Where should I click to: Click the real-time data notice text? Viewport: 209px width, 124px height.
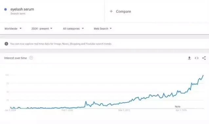point(61,44)
